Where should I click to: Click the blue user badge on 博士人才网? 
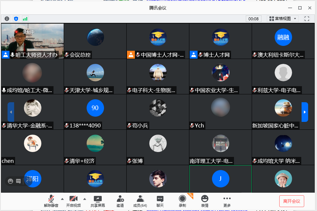pyautogui.click(x=194, y=55)
